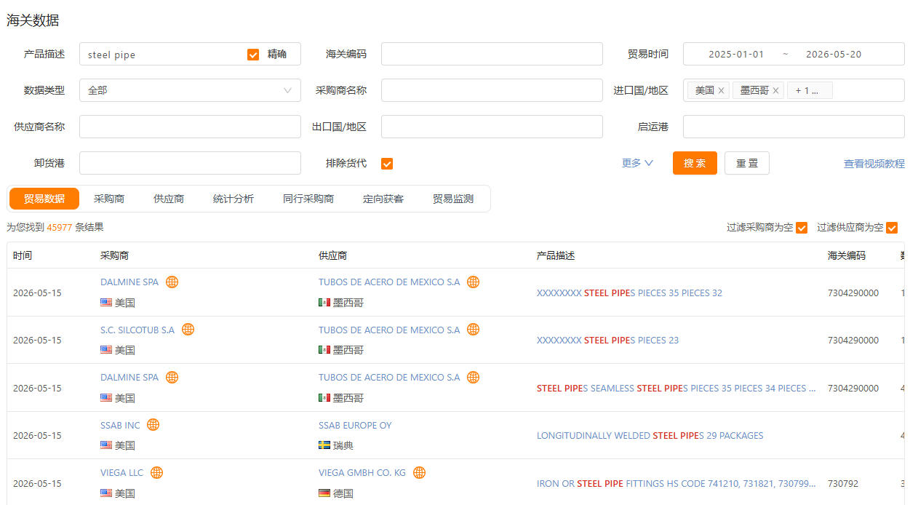This screenshot has height=505, width=910.
Task: Click the orange 搜索 button
Action: 695,163
